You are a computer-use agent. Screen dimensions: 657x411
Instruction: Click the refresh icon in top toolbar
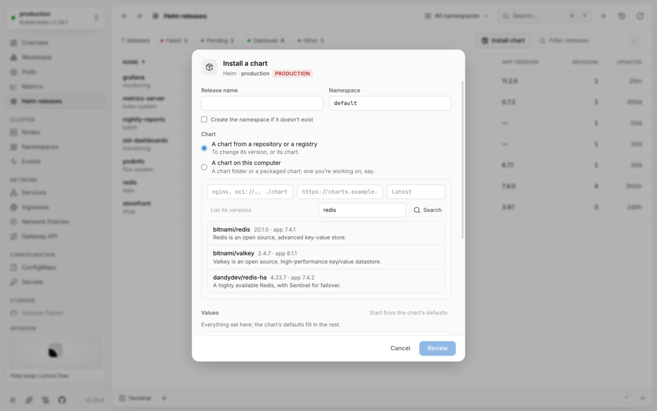640,16
